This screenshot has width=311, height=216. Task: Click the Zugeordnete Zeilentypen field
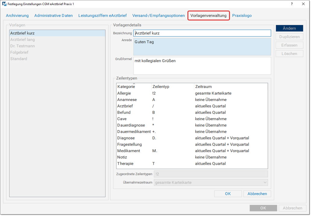211,174
